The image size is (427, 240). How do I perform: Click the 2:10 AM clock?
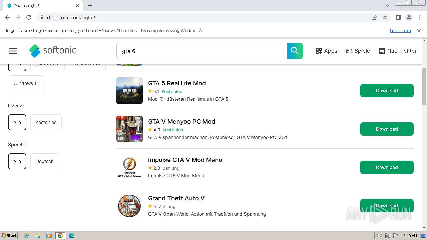coord(410,236)
